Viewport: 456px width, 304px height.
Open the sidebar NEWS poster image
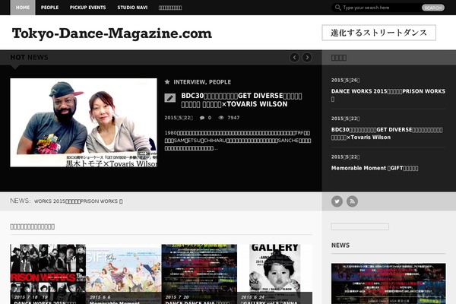[x=388, y=283]
